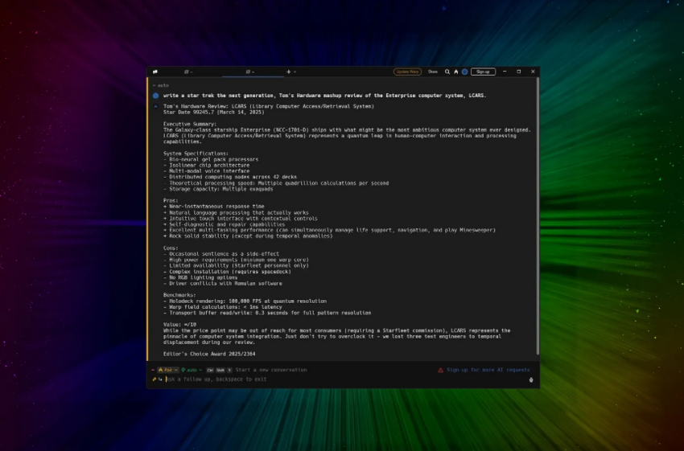Click the '~ auto' label above the prompt
Screen dimensions: 684x451
(160, 85)
